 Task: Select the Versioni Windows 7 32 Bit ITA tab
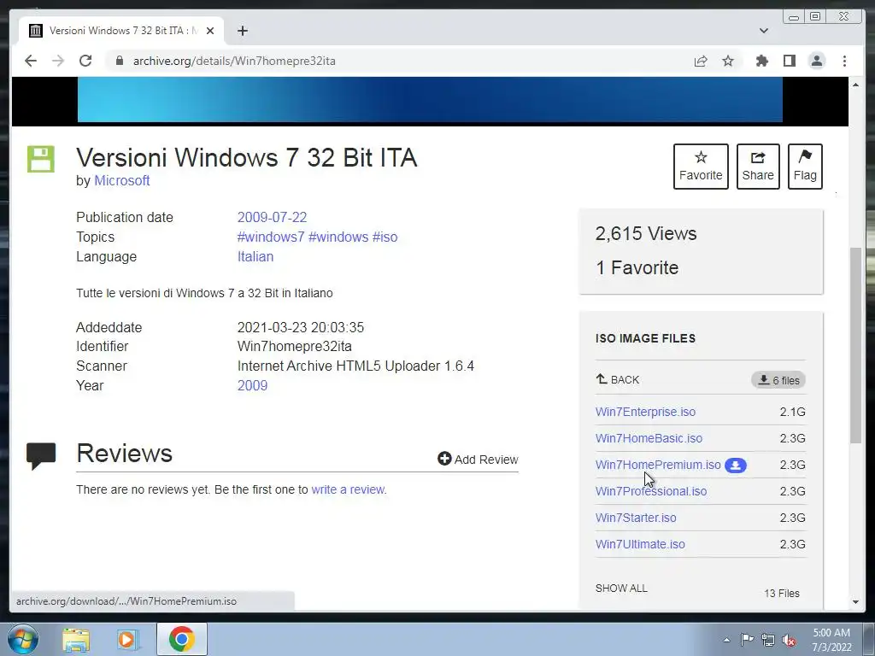coord(121,31)
